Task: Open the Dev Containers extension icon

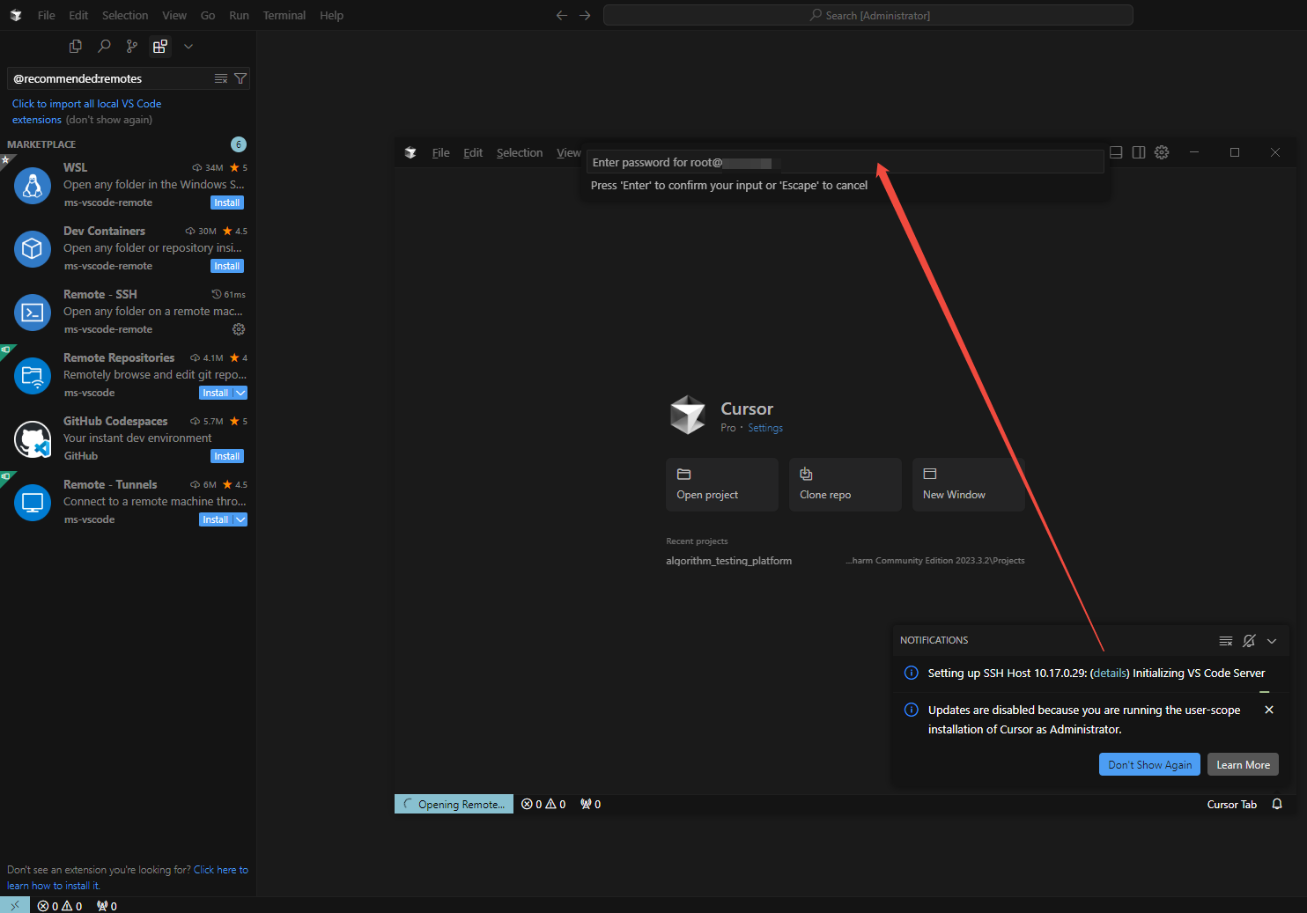Action: click(33, 249)
